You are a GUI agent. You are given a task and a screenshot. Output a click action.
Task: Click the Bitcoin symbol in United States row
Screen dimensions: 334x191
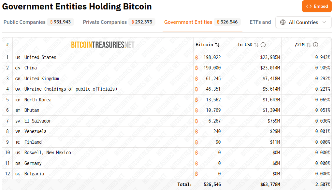[196, 57]
